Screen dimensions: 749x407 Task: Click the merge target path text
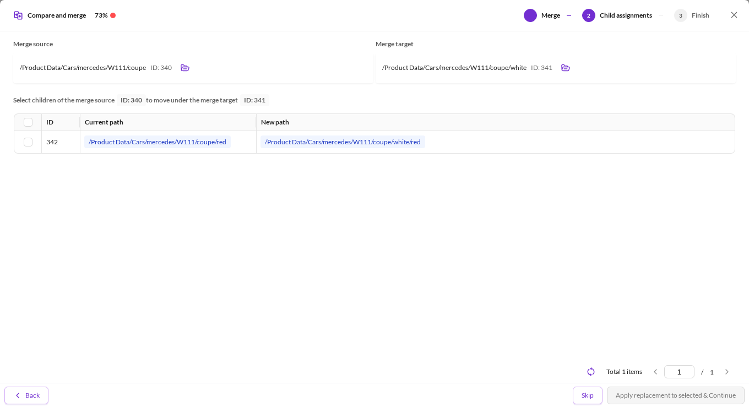pyautogui.click(x=454, y=68)
